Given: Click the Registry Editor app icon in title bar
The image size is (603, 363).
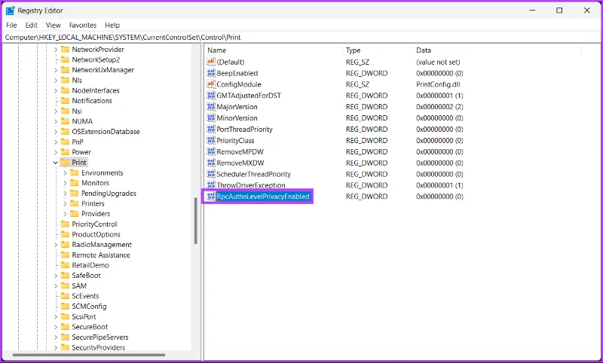Looking at the screenshot, I should click(10, 11).
